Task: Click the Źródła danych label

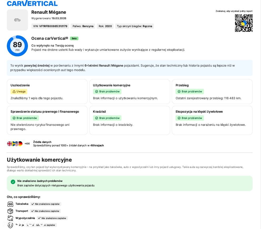Action: [x=42, y=142]
